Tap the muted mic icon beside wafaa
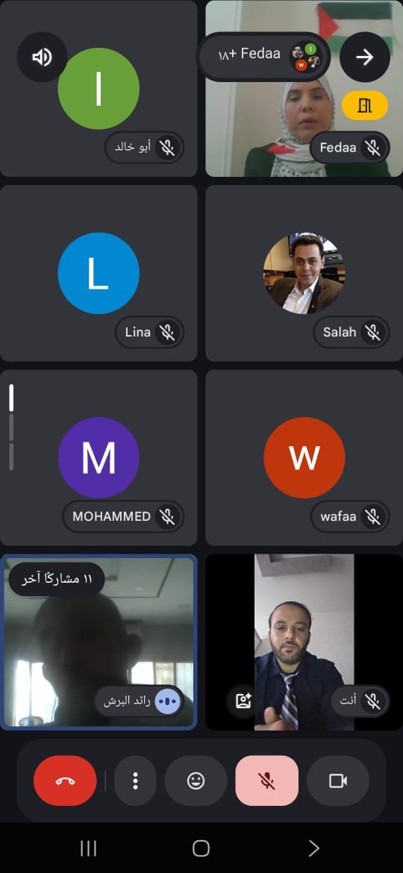This screenshot has height=873, width=403. click(373, 516)
